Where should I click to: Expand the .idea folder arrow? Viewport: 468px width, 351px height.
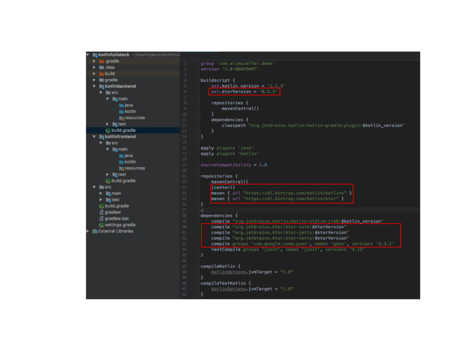[x=94, y=68]
